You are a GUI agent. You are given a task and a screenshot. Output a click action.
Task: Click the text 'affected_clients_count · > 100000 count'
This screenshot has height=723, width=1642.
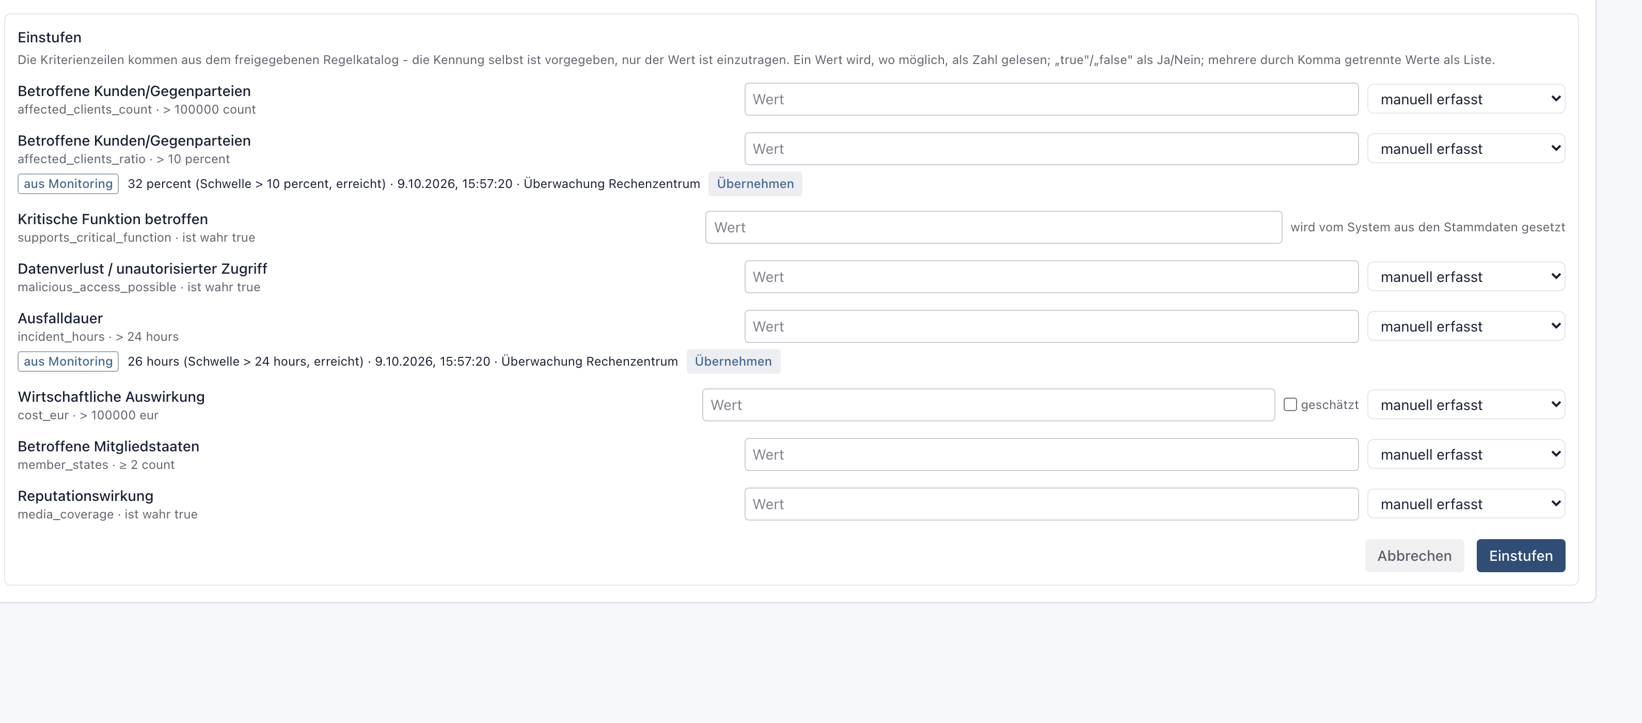136,109
